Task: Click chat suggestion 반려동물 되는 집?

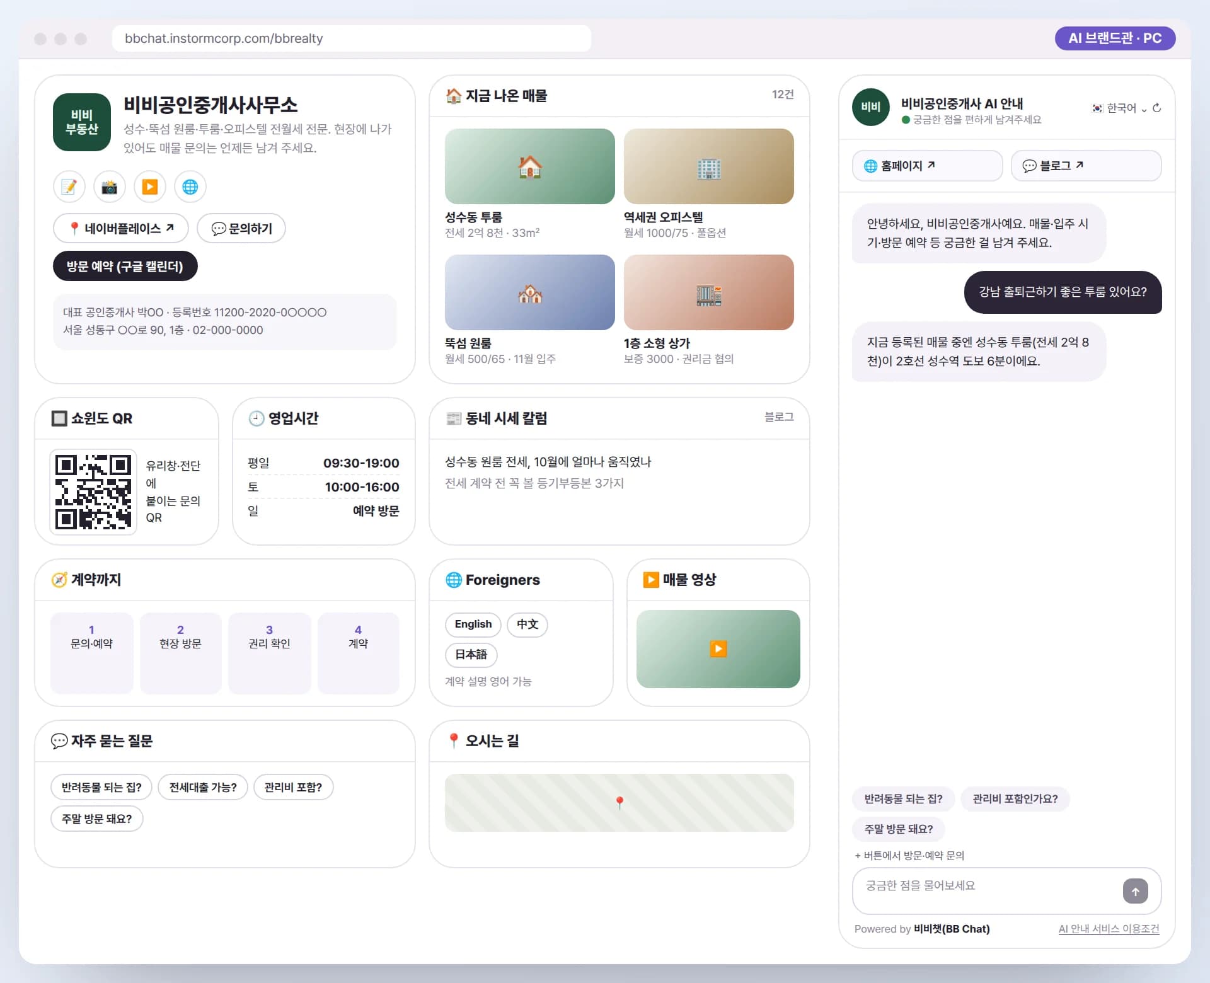Action: pos(904,799)
